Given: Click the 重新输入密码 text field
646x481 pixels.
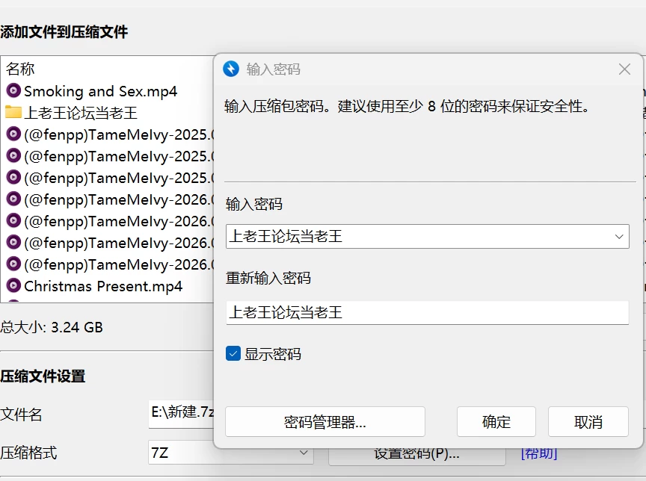Looking at the screenshot, I should 427,312.
